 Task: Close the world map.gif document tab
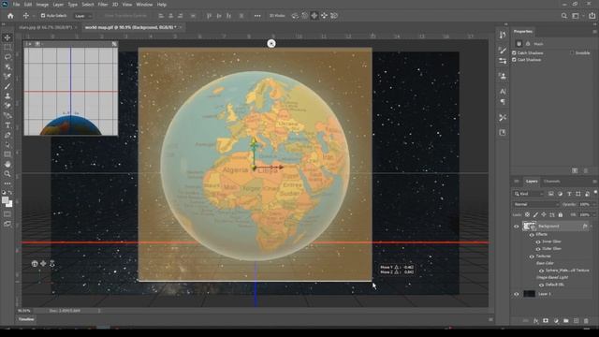pyautogui.click(x=181, y=27)
